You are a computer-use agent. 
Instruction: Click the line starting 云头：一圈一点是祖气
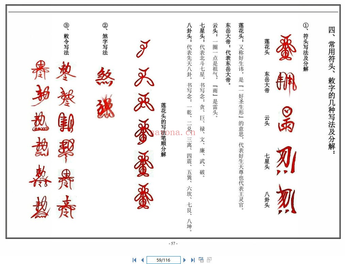pos(215,70)
